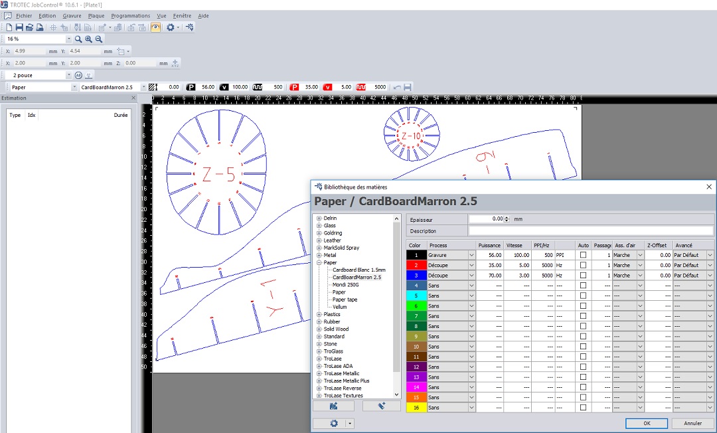The height and width of the screenshot is (433, 717).
Task: Click the zoom in magnifier icon
Action: point(88,39)
